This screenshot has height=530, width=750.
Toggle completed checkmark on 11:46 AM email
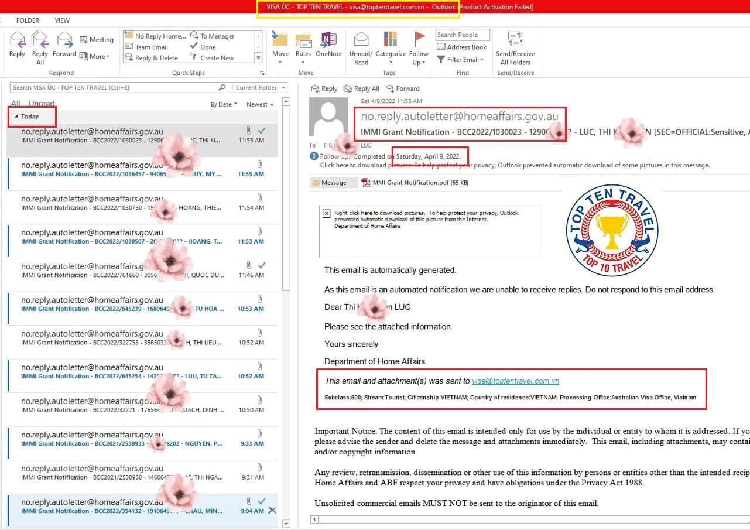[262, 266]
